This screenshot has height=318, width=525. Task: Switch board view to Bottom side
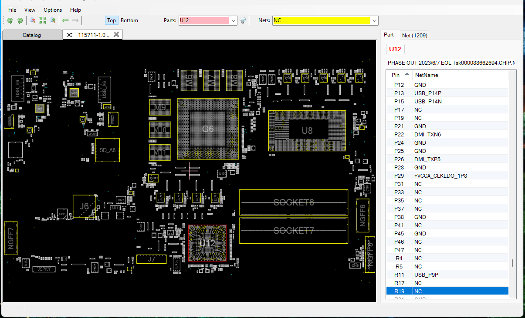[x=129, y=20]
